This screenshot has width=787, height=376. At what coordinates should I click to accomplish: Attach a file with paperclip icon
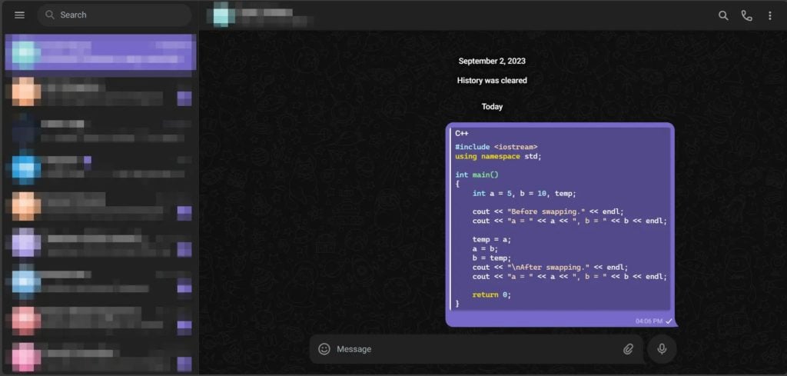point(628,349)
